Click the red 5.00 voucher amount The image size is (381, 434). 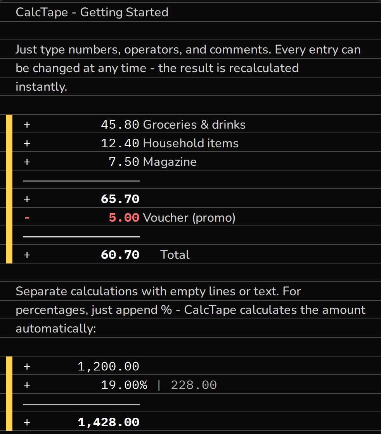pyautogui.click(x=124, y=217)
